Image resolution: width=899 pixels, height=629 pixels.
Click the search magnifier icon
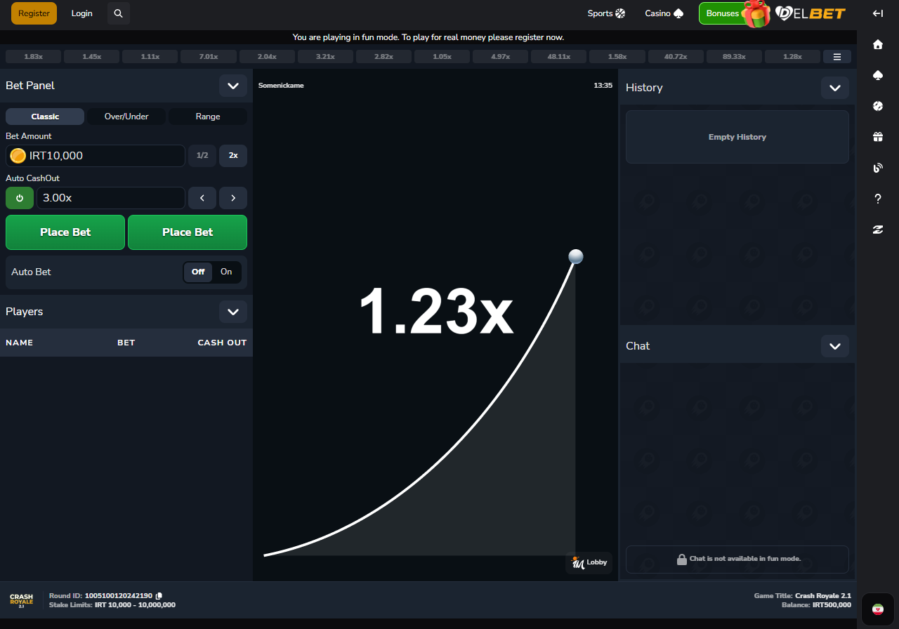tap(118, 13)
